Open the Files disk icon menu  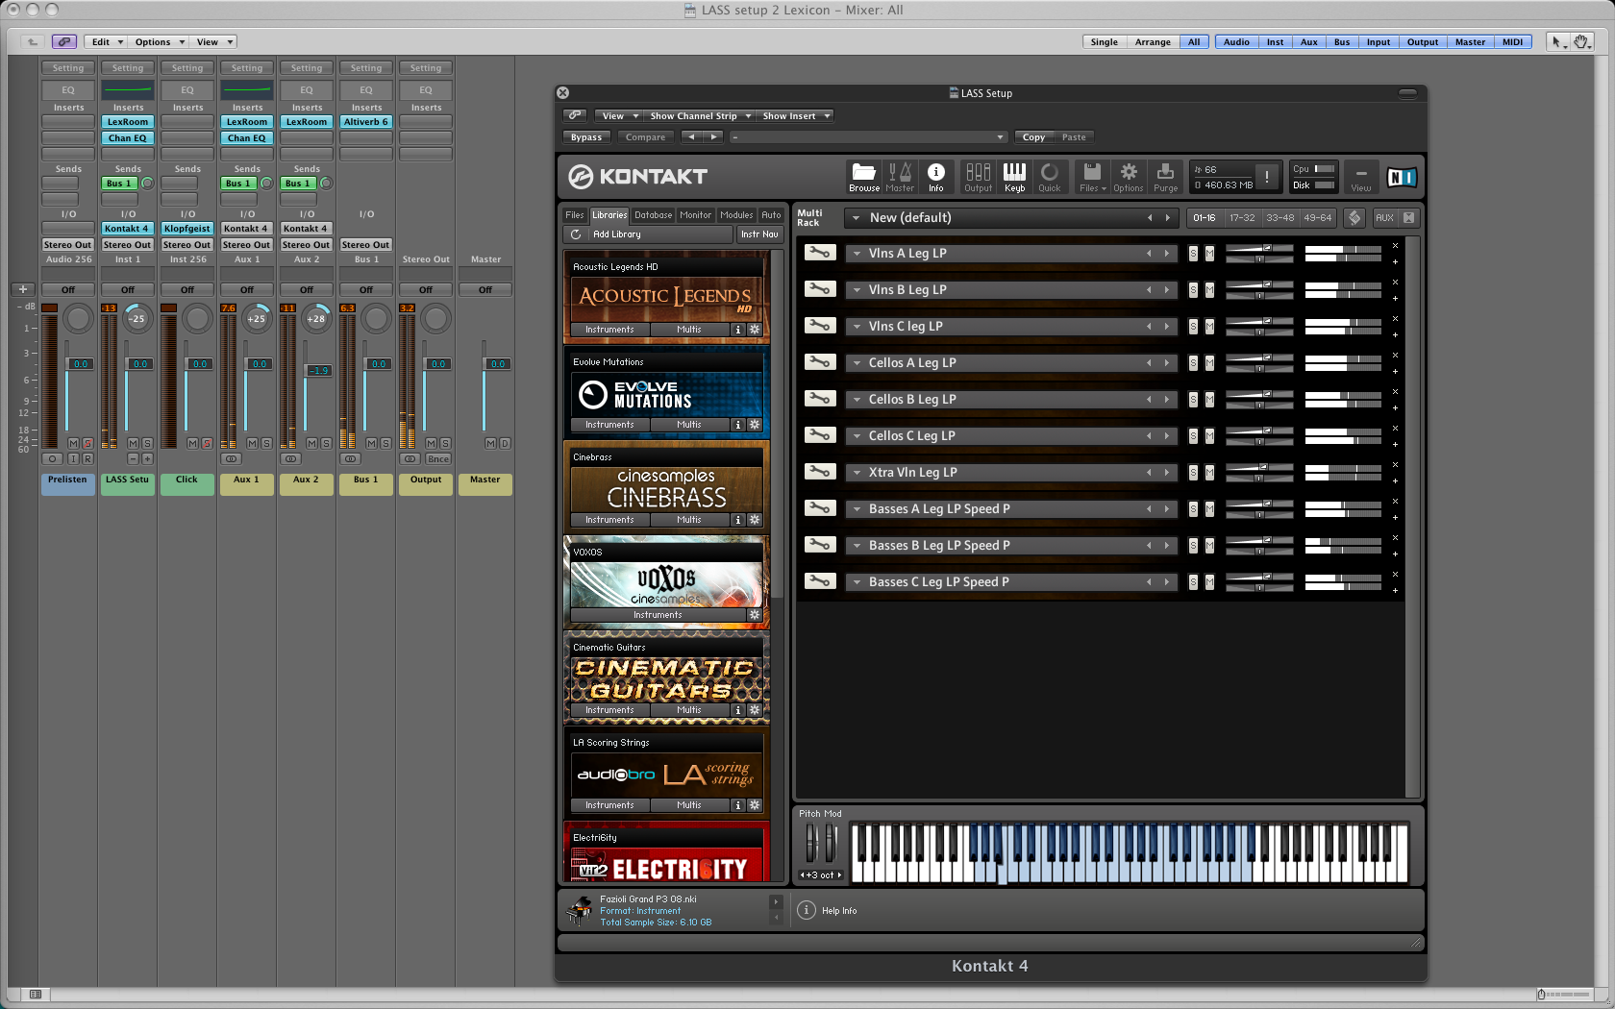(1092, 176)
